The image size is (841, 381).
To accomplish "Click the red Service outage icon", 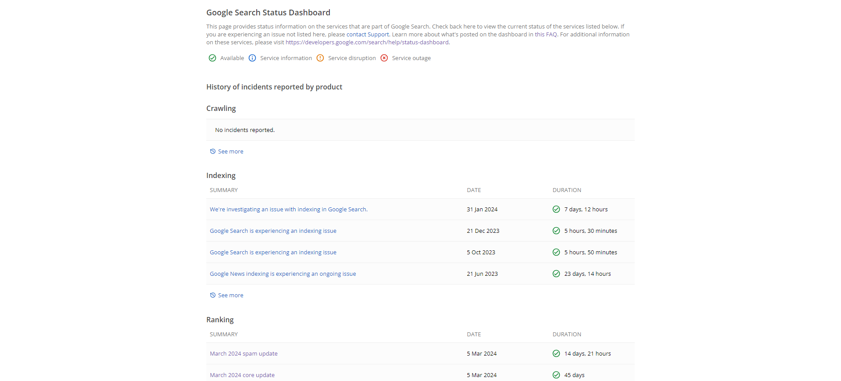I will 384,58.
